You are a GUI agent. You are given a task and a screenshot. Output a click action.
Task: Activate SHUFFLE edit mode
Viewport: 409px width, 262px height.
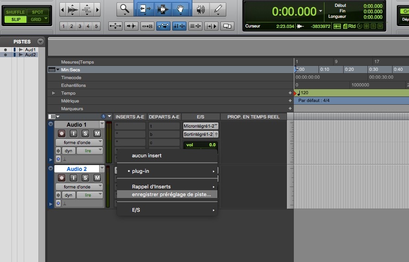[x=16, y=12]
